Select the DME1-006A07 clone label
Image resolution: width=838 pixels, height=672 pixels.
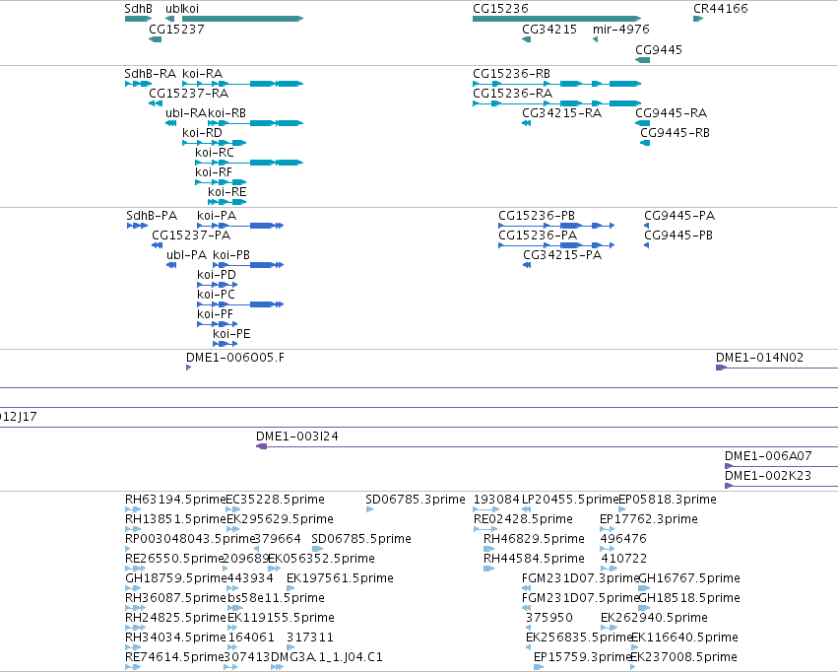pos(768,456)
